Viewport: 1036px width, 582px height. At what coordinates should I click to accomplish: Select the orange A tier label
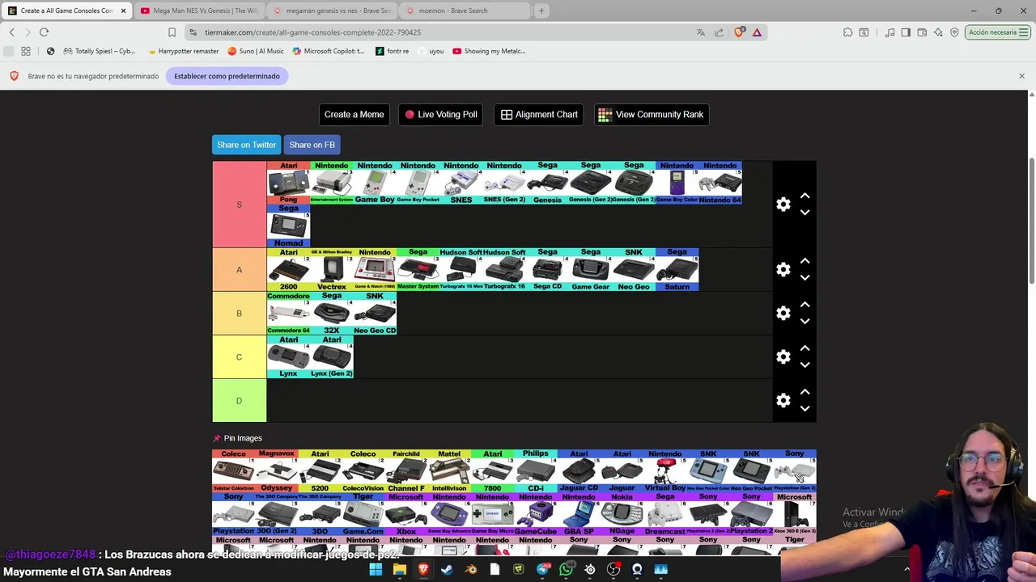239,270
